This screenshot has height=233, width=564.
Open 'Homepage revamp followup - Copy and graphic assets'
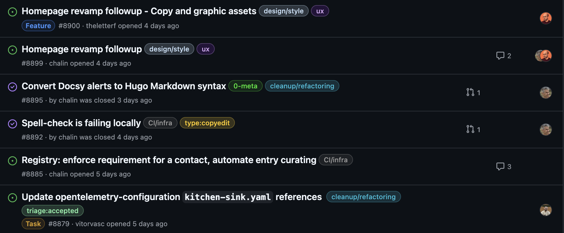[x=139, y=11]
